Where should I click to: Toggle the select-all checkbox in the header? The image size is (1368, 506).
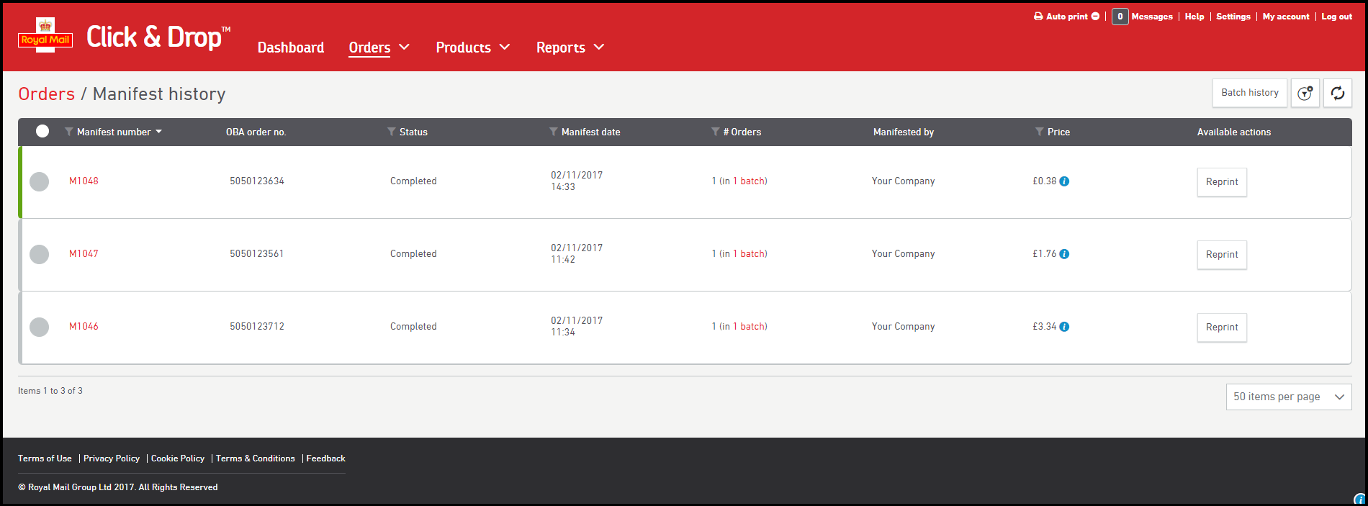pos(42,131)
